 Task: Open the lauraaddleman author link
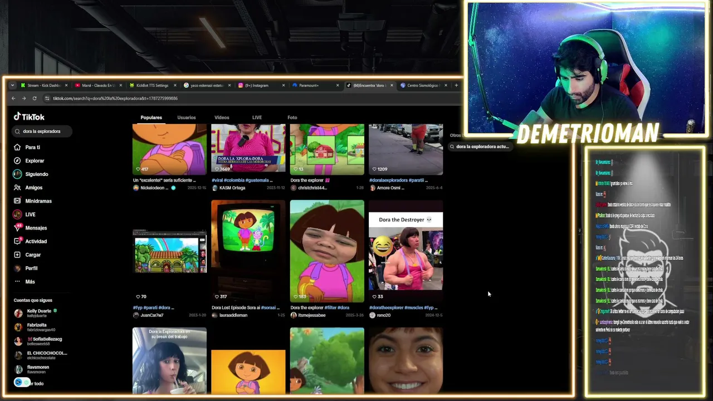pyautogui.click(x=235, y=315)
